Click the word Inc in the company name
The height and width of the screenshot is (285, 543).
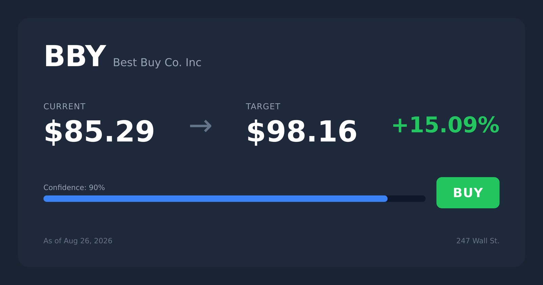tap(193, 62)
